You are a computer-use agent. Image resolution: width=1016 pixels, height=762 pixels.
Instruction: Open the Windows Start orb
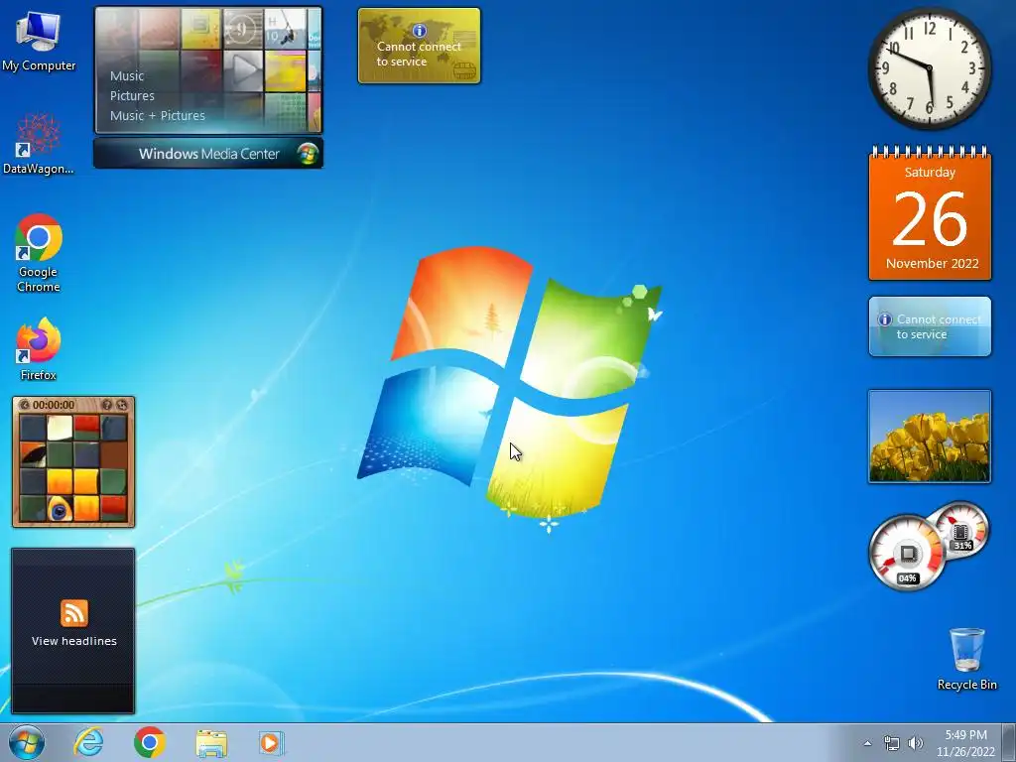(x=27, y=742)
